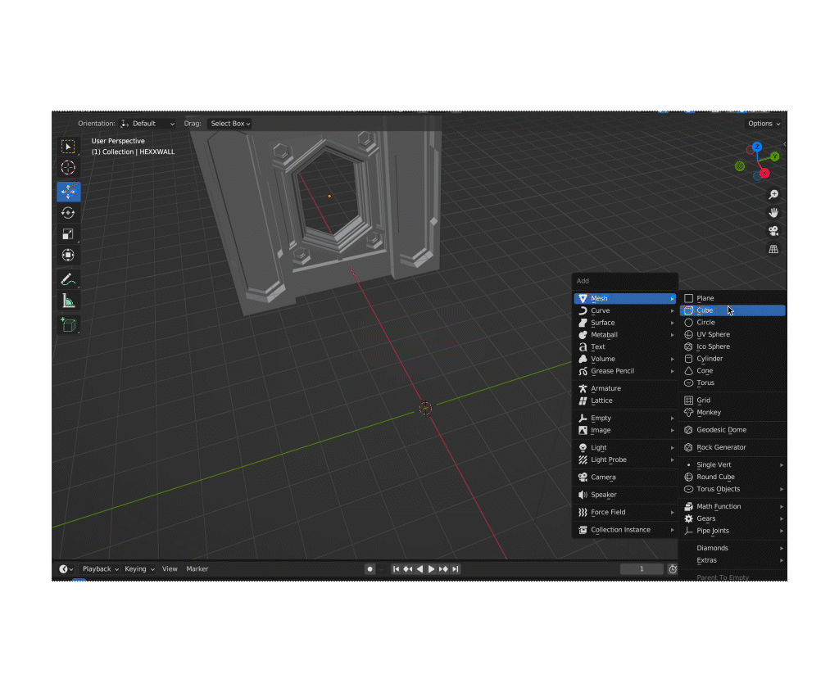Add an Armature object

click(x=625, y=388)
